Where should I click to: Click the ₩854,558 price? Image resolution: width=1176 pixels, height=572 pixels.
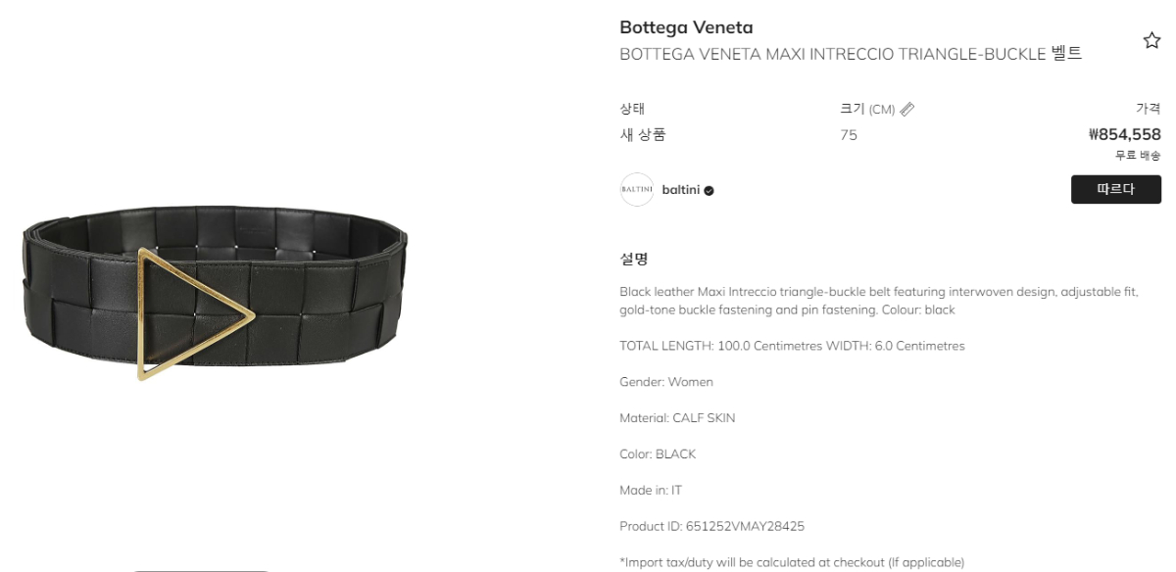coord(1125,135)
